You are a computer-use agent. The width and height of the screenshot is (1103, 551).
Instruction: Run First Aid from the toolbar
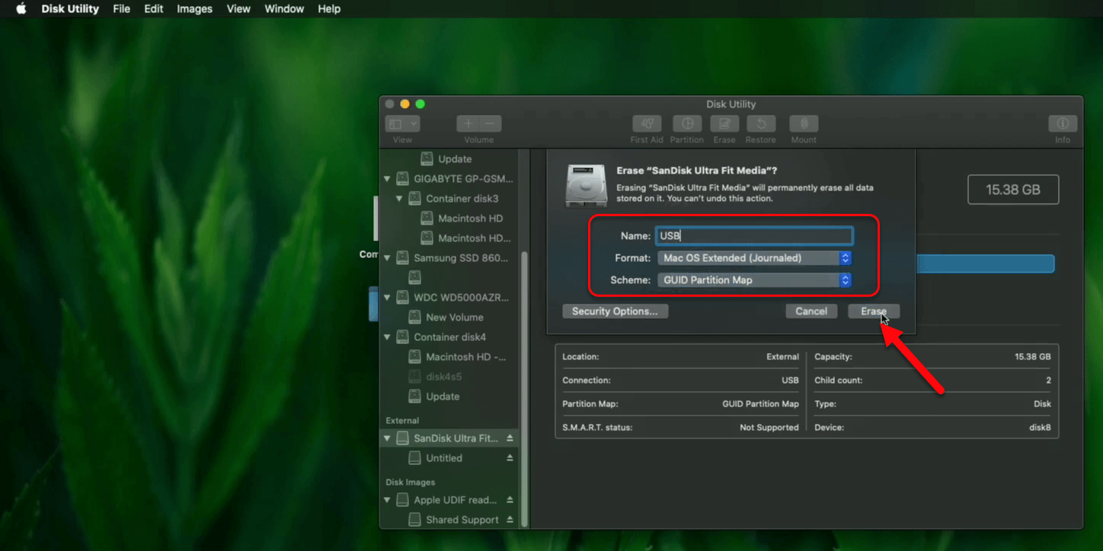647,123
